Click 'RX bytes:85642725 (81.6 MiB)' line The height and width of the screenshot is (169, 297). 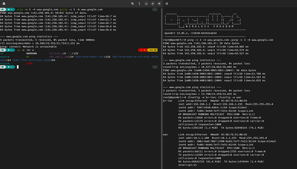tap(221, 162)
